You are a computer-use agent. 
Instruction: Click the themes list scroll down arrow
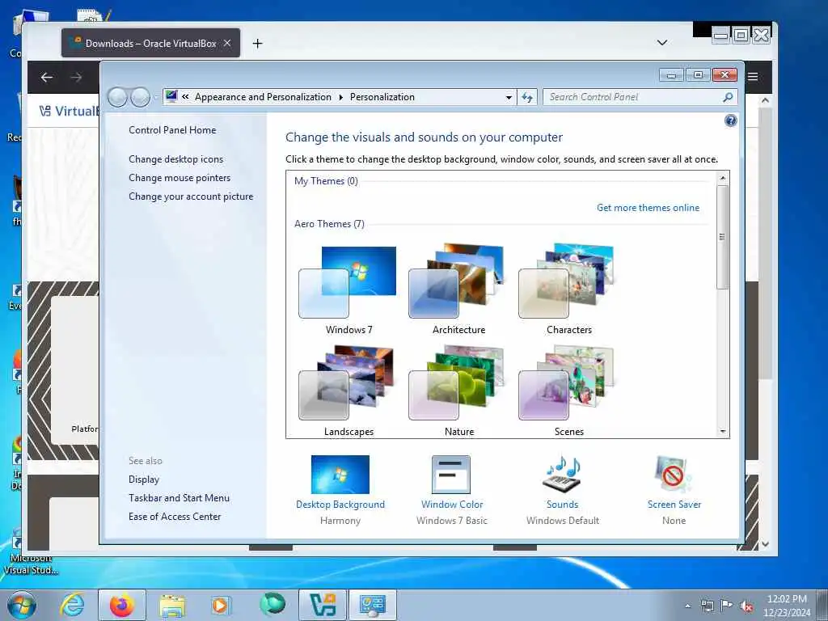coord(723,432)
